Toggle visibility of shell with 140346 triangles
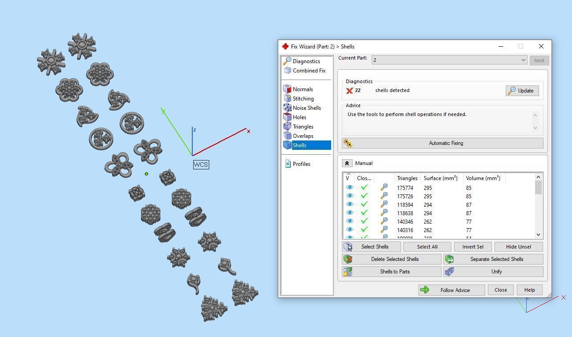The height and width of the screenshot is (337, 572). pyautogui.click(x=349, y=221)
